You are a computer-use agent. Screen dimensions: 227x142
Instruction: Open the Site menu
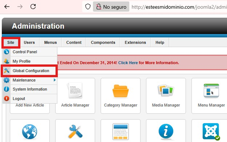click(x=11, y=42)
